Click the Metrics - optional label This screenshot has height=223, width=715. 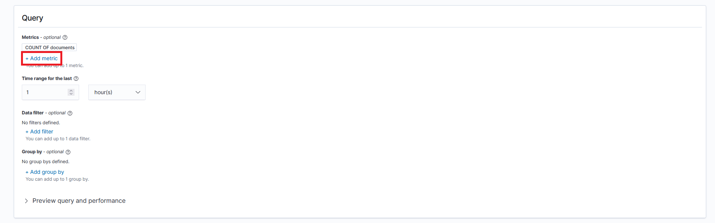[41, 37]
